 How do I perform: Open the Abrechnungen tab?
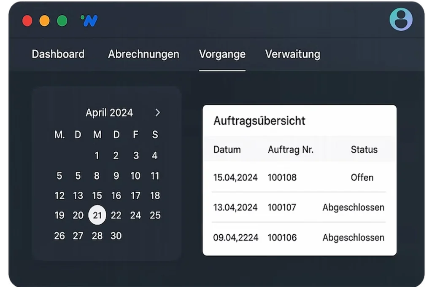coord(143,54)
